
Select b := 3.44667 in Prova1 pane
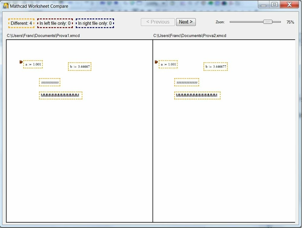80,67
